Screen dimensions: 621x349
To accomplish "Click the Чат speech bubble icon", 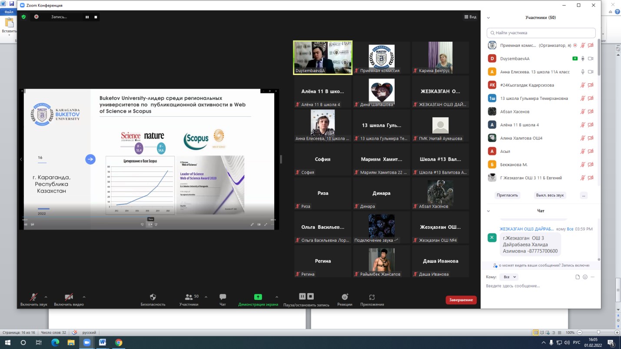I will point(222,297).
